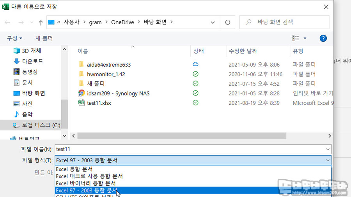Sort files by 이름 column
Viewport: 351px width, 197px height.
tap(83, 51)
